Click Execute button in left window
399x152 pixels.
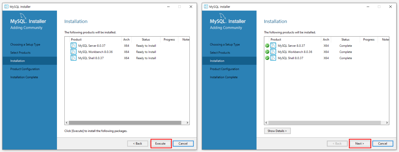click(160, 143)
